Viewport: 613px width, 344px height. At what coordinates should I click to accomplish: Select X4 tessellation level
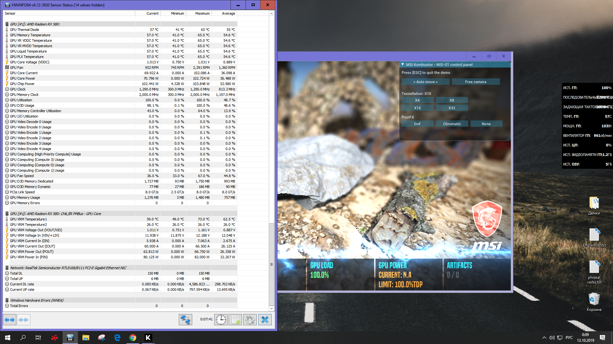point(417,100)
